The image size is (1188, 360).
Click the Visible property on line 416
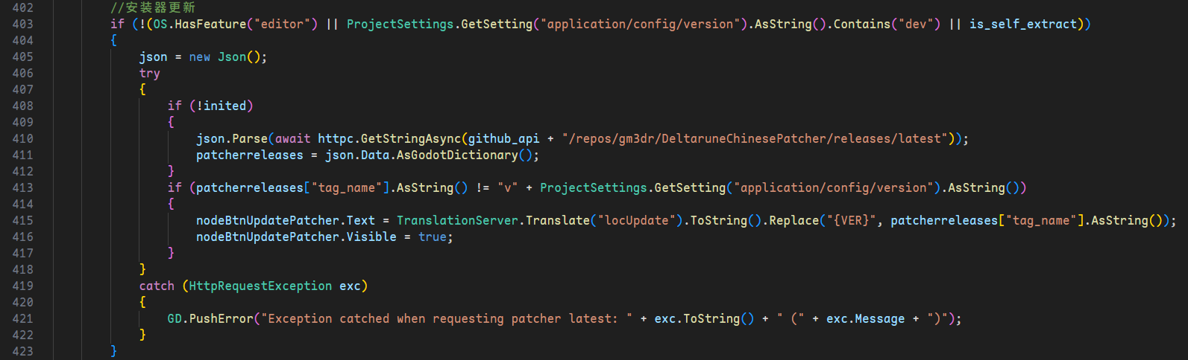tap(371, 237)
